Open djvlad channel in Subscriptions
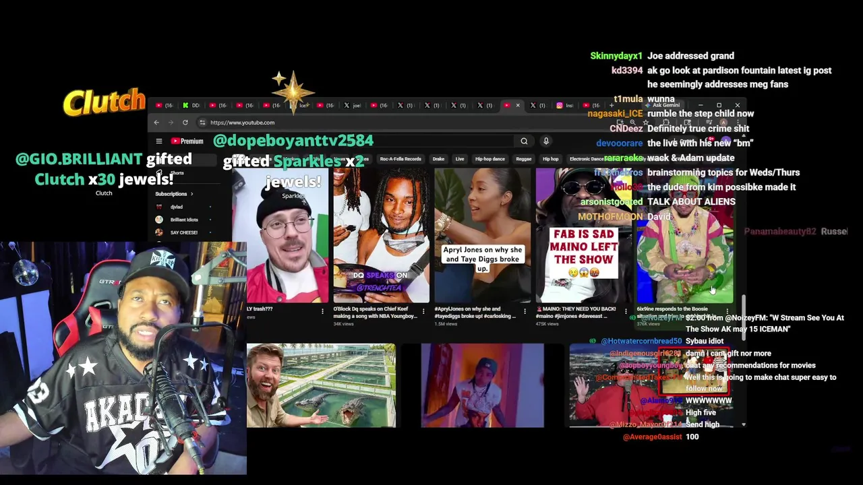The width and height of the screenshot is (863, 485). [177, 207]
